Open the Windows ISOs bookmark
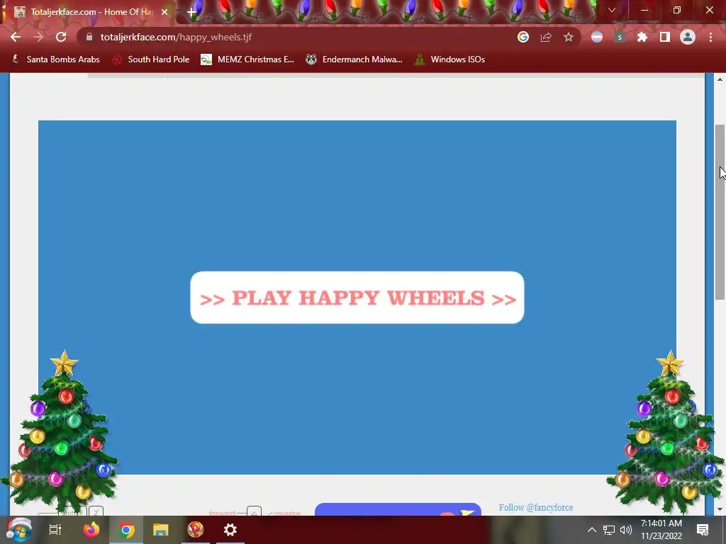This screenshot has height=544, width=726. pos(449,59)
